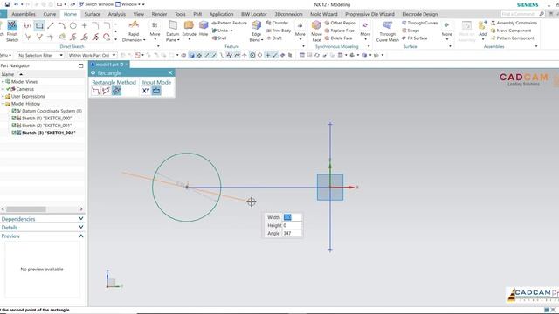The image size is (559, 314).
Task: Collapse the Model History tree node
Action: pyautogui.click(x=3, y=104)
